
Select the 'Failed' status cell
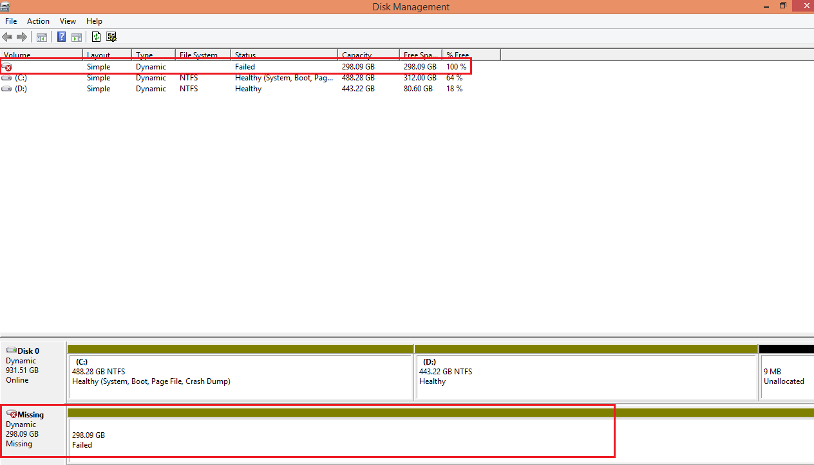[x=245, y=67]
